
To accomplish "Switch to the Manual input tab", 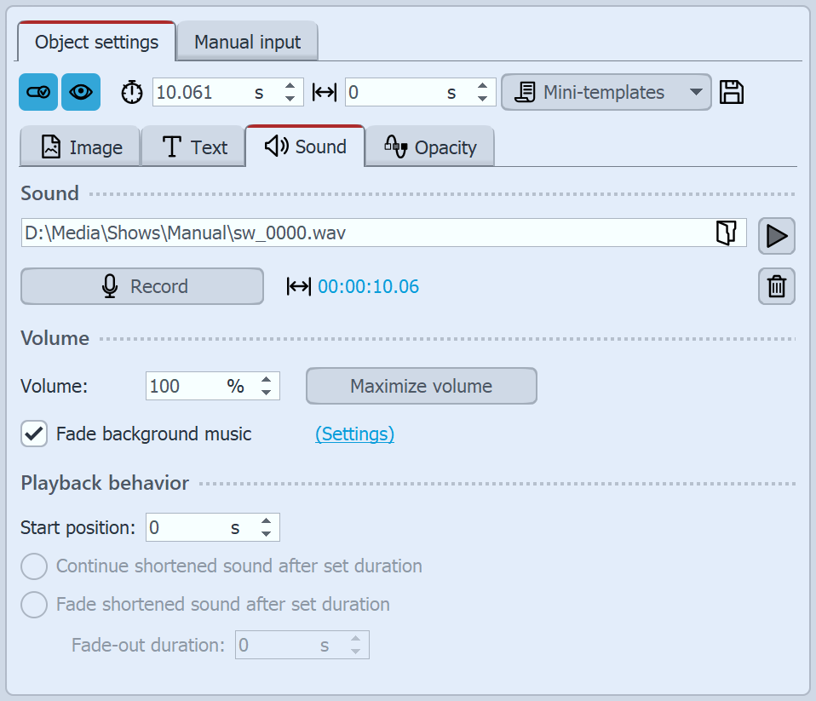I will (x=247, y=42).
